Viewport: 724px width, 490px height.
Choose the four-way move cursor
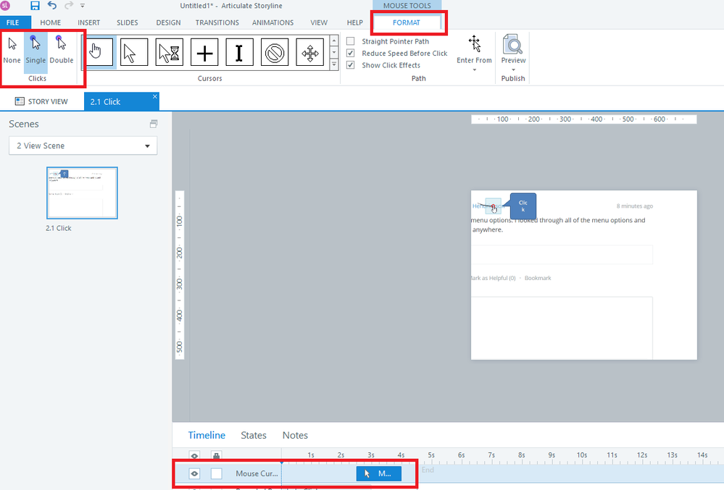point(310,52)
